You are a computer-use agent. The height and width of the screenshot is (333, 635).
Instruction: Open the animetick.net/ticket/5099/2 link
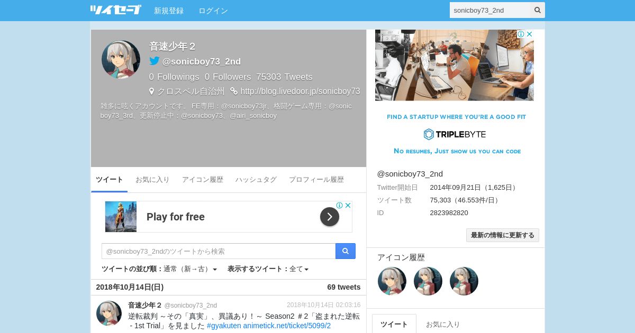pos(287,326)
